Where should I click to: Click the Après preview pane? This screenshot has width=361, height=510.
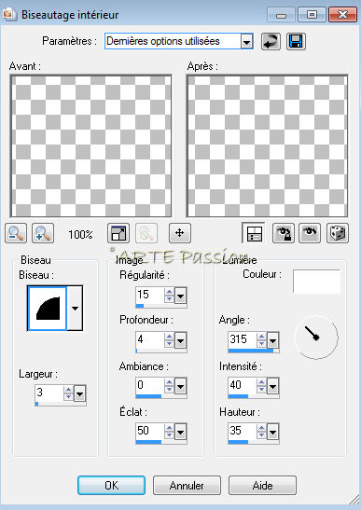[x=267, y=145]
